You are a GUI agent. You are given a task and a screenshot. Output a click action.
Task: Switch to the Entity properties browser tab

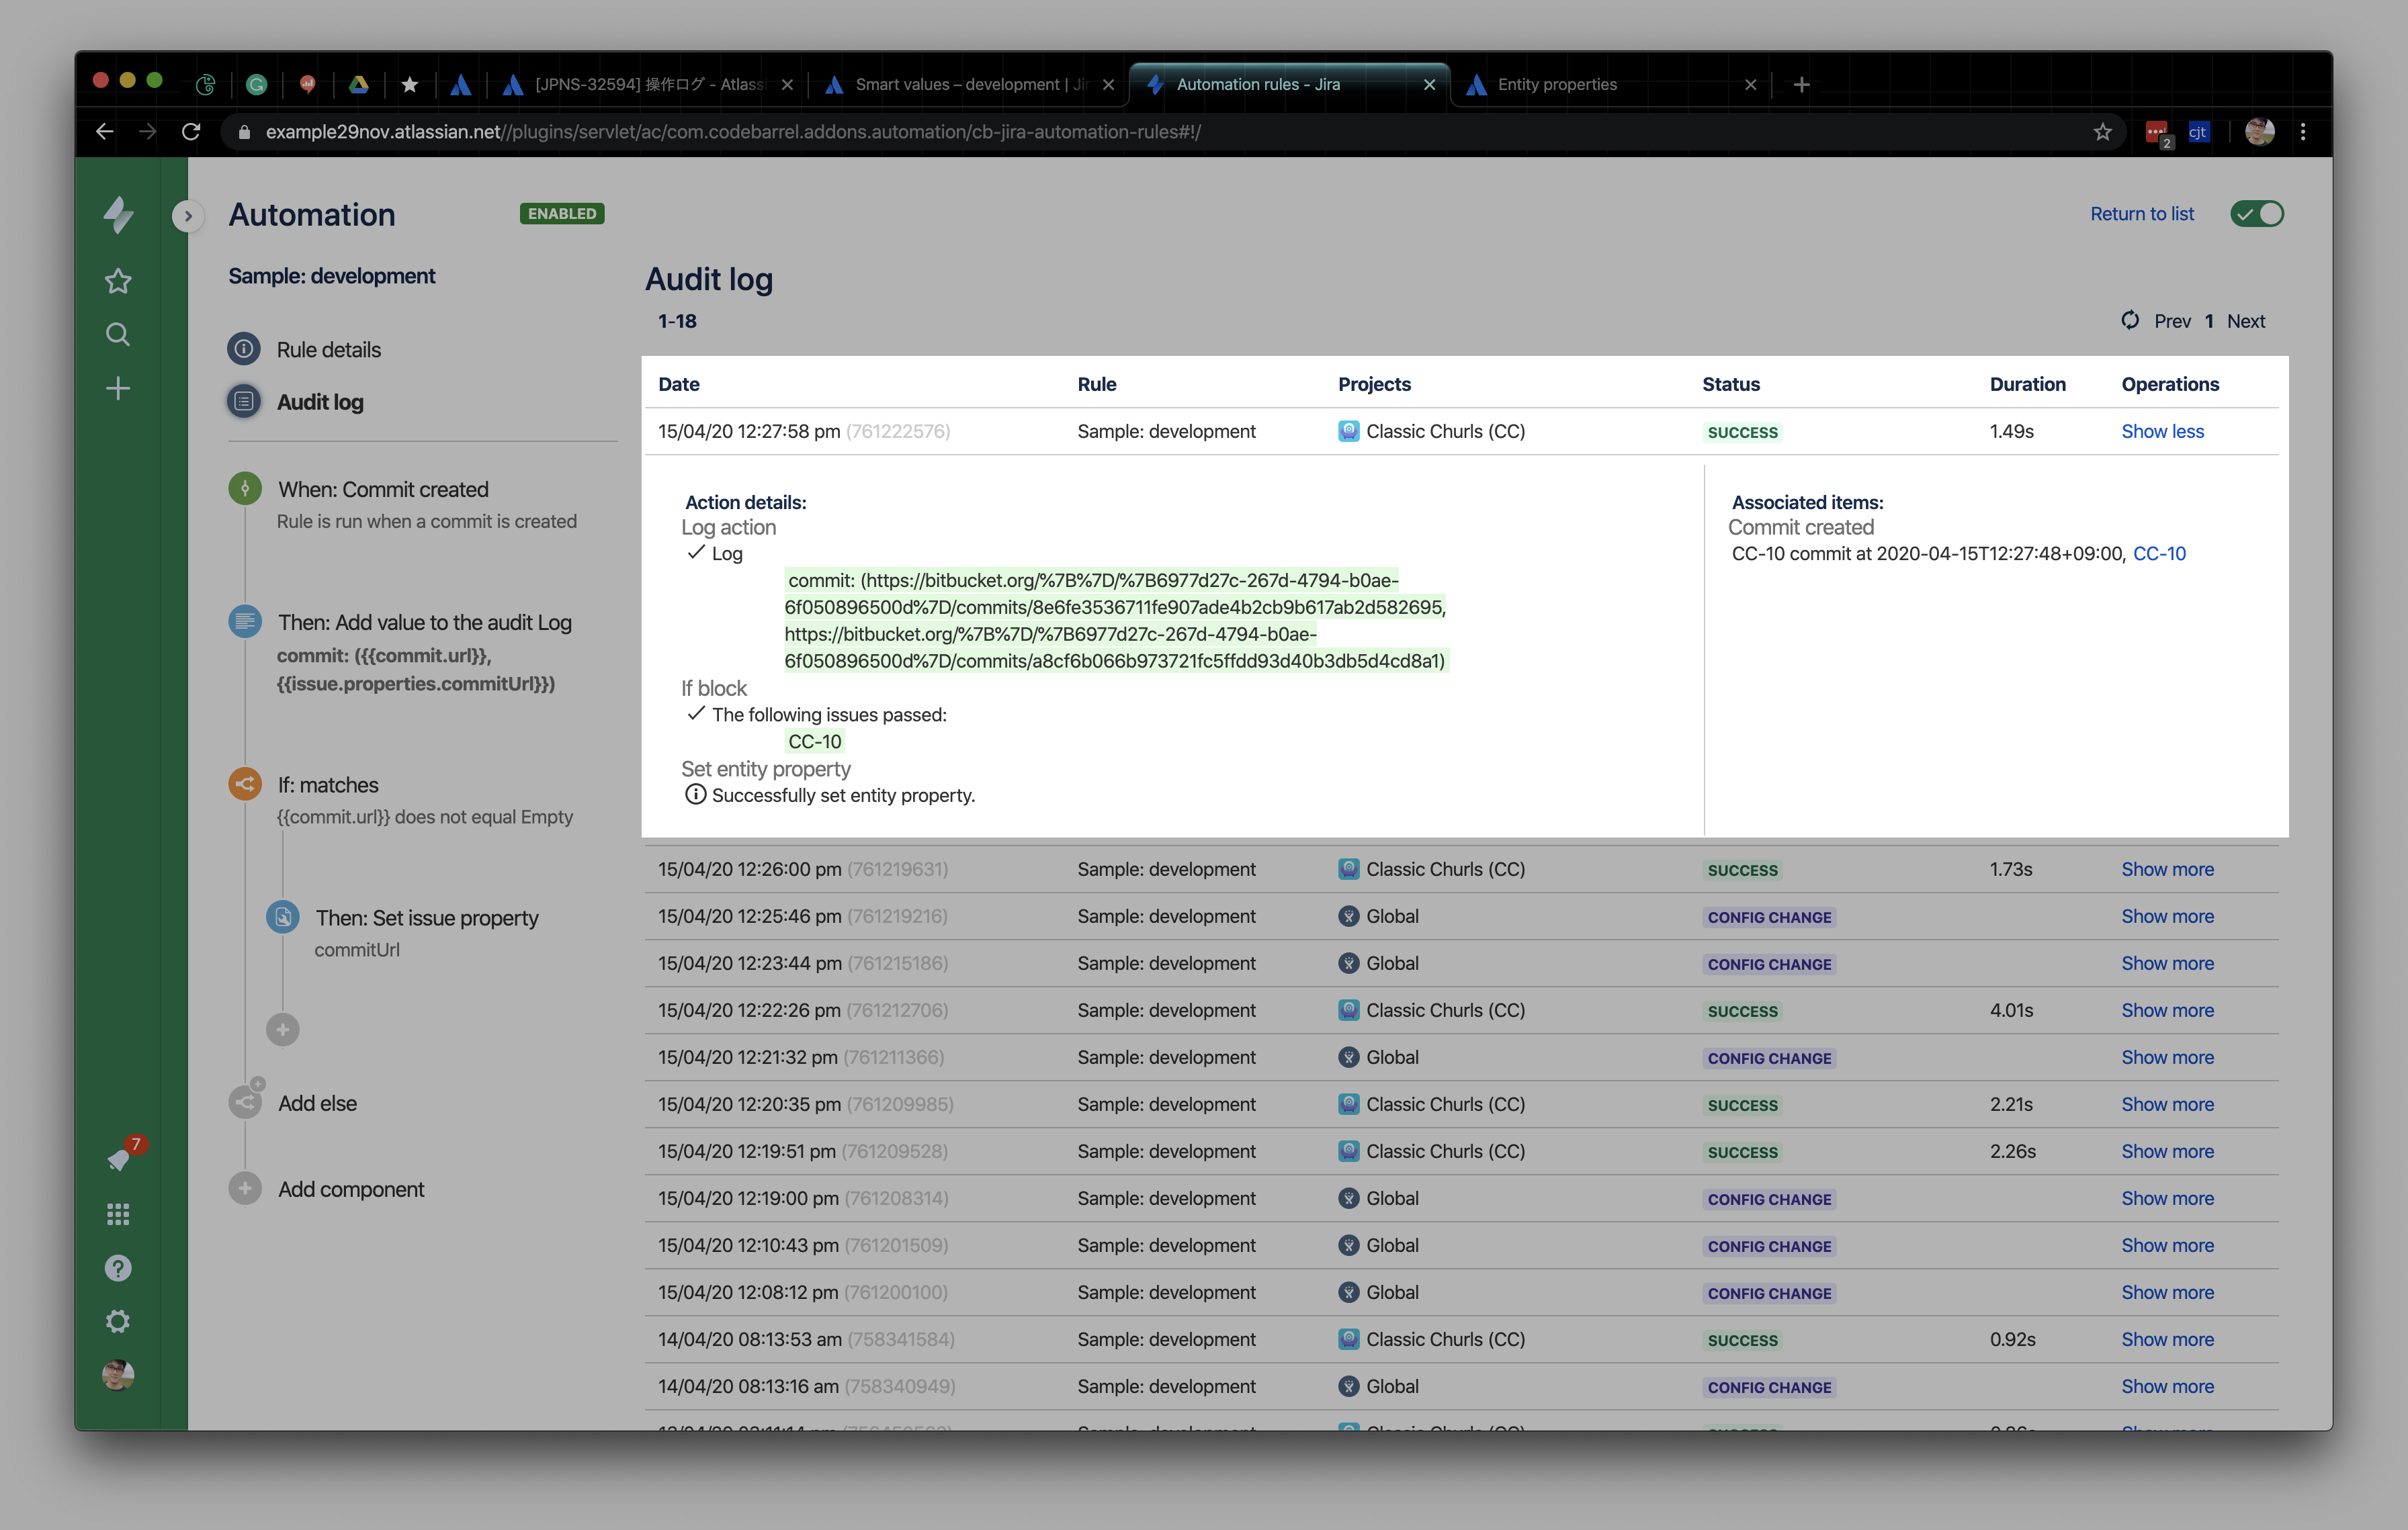[1610, 84]
